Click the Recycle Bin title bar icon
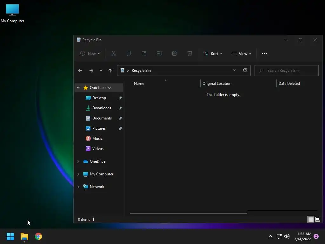The image size is (325, 244). click(x=79, y=40)
